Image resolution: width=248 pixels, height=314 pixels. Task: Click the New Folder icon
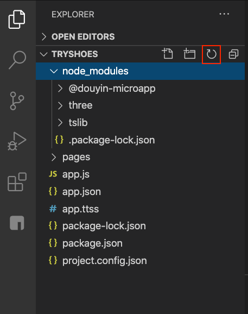click(x=189, y=54)
